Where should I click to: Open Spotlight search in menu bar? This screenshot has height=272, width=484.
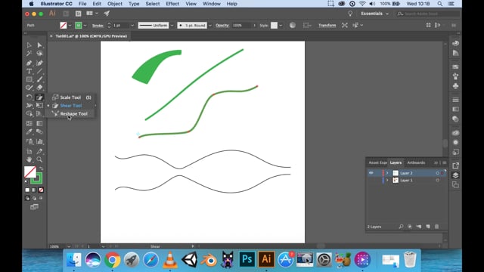pyautogui.click(x=440, y=4)
